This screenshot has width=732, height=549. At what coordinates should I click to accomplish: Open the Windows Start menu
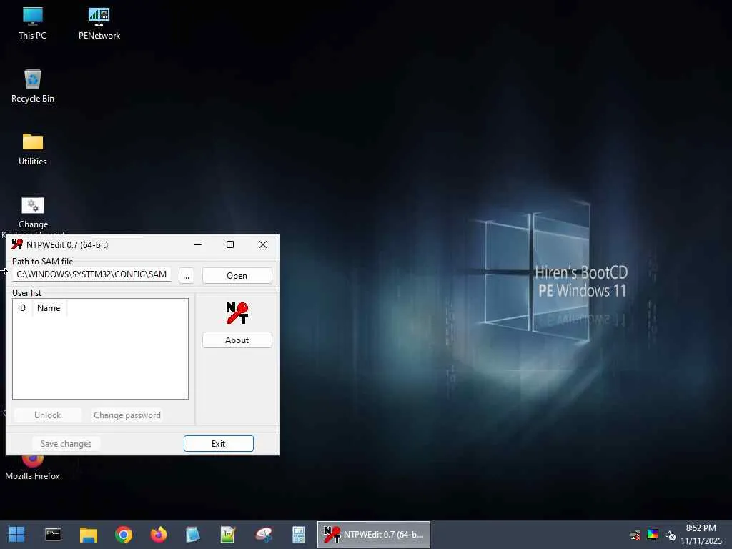(17, 535)
